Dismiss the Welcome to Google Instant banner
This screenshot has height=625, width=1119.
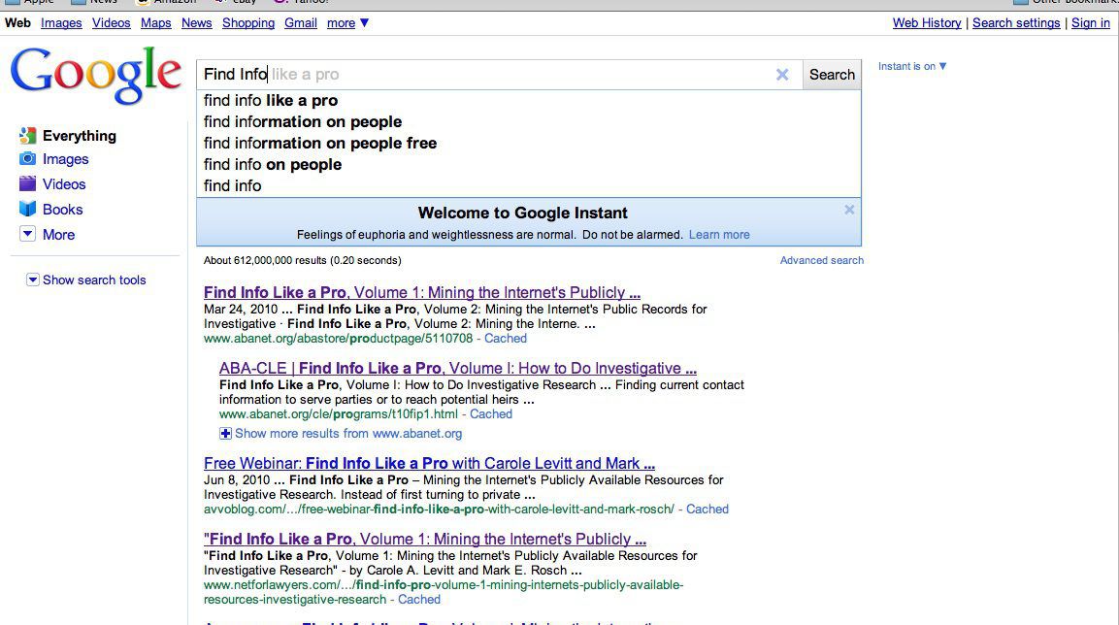click(x=849, y=210)
